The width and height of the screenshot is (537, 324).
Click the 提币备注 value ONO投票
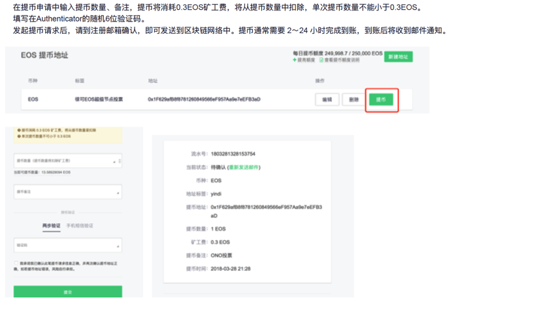tap(221, 256)
